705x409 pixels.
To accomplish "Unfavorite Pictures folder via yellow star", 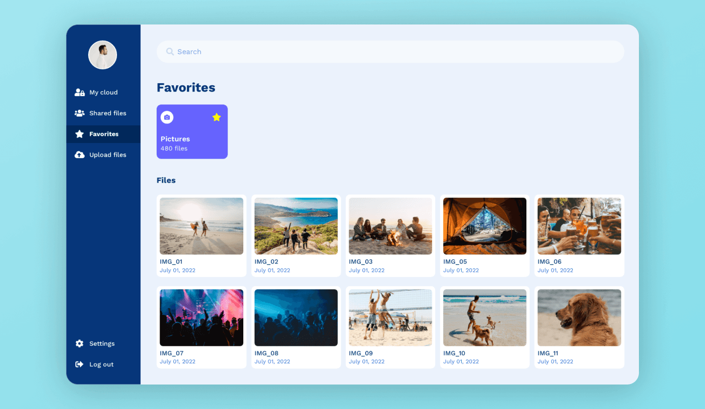I will point(216,117).
